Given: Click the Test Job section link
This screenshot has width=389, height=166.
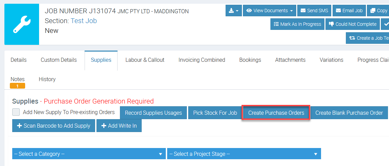Looking at the screenshot, I should pos(84,21).
